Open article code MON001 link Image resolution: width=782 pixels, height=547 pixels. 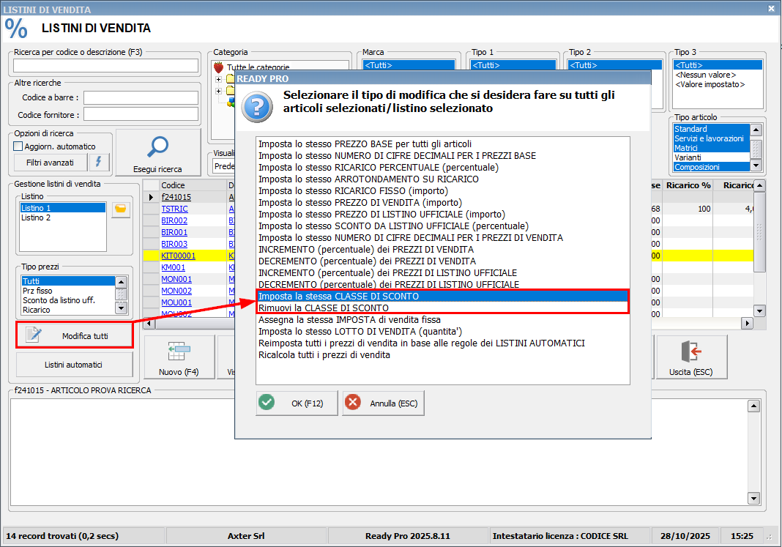click(x=176, y=279)
